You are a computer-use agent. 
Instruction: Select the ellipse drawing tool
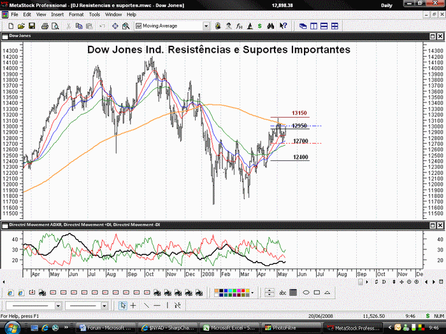pyautogui.click(x=306, y=293)
